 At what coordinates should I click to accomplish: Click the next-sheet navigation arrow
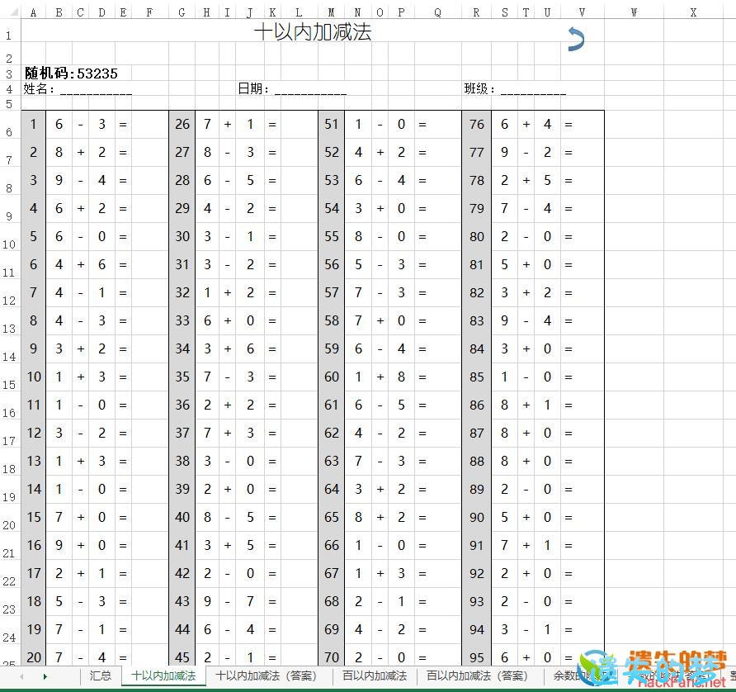(x=45, y=676)
